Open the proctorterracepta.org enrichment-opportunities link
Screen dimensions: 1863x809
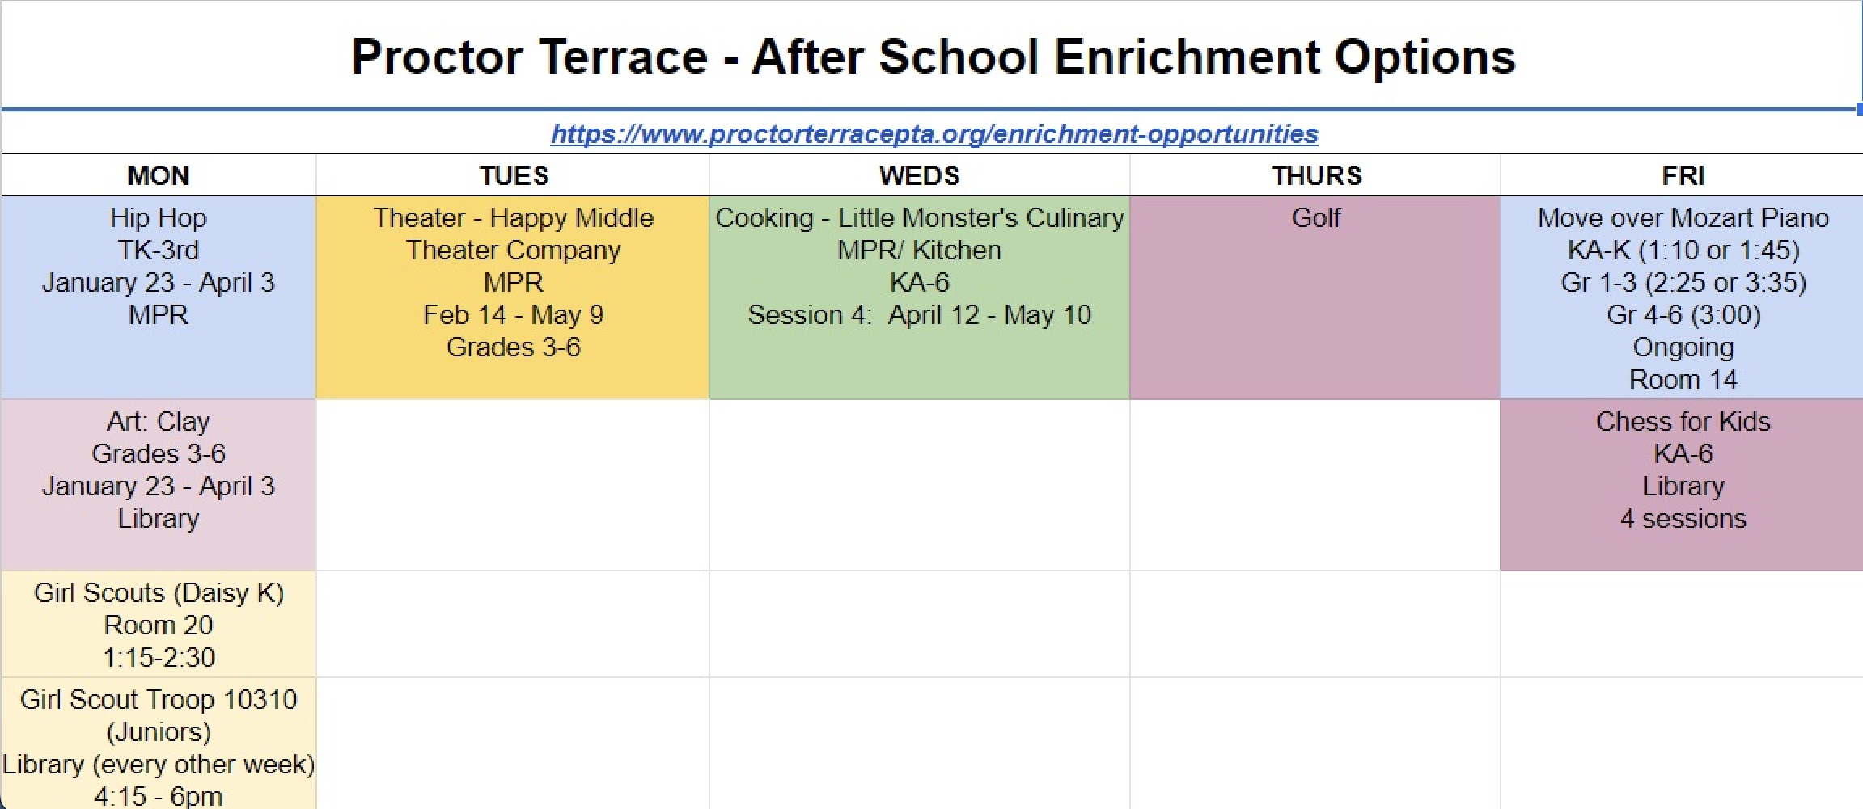[934, 133]
